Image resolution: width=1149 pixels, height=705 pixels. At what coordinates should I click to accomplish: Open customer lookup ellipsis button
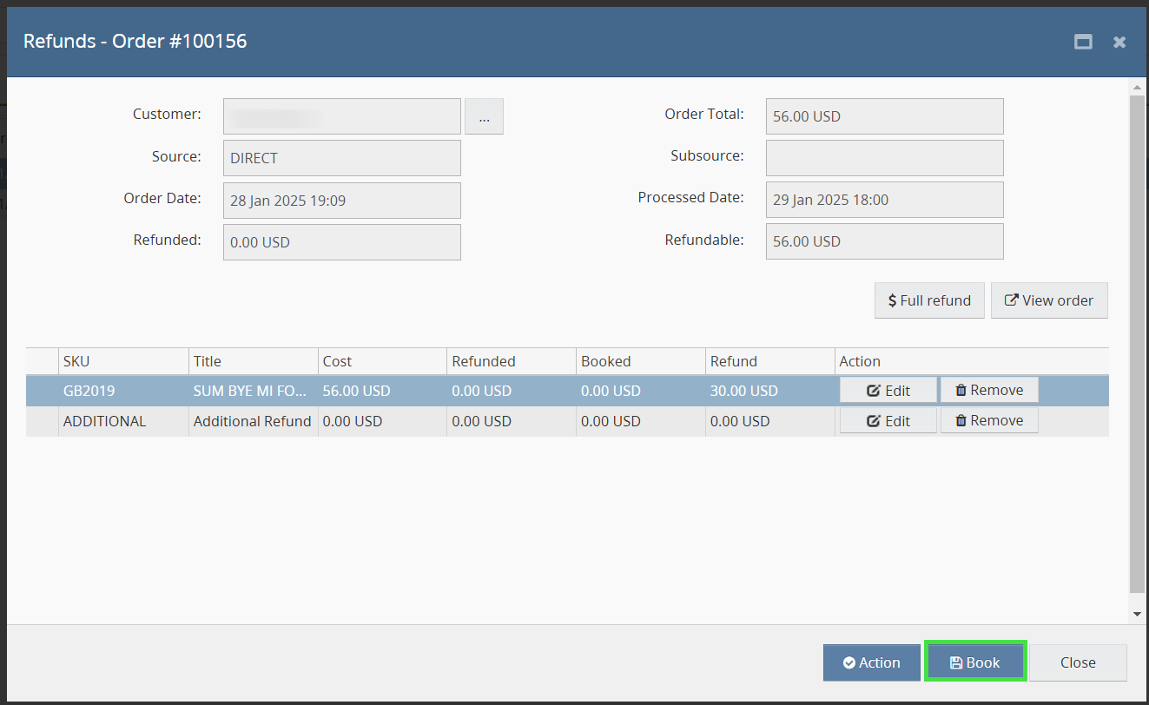[484, 116]
